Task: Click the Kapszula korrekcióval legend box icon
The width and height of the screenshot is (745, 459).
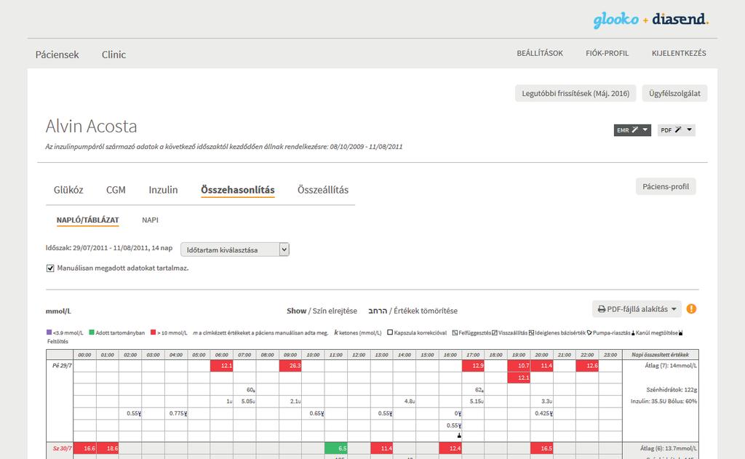Action: pyautogui.click(x=390, y=332)
